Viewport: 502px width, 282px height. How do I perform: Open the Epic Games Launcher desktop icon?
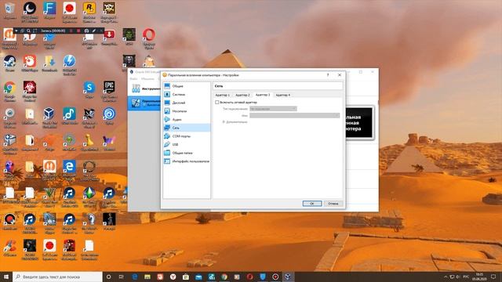point(109,91)
